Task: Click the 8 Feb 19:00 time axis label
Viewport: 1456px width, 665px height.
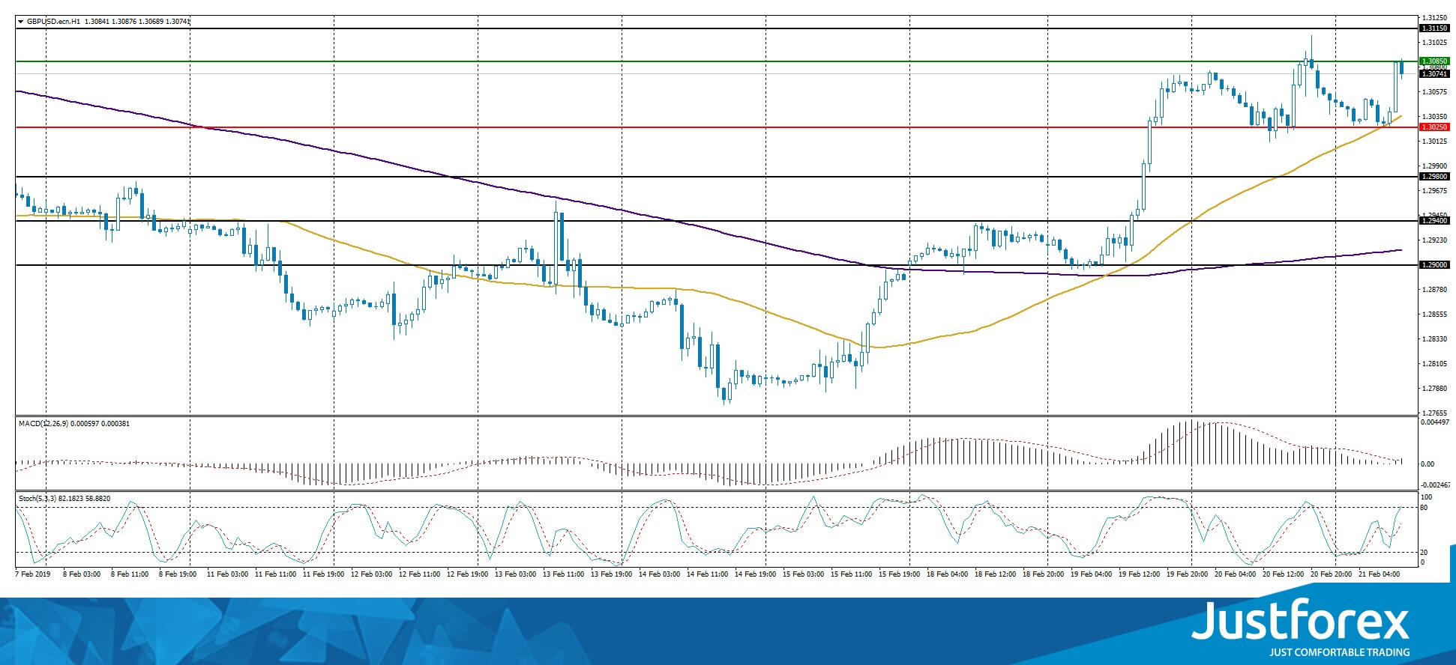Action: pos(178,574)
